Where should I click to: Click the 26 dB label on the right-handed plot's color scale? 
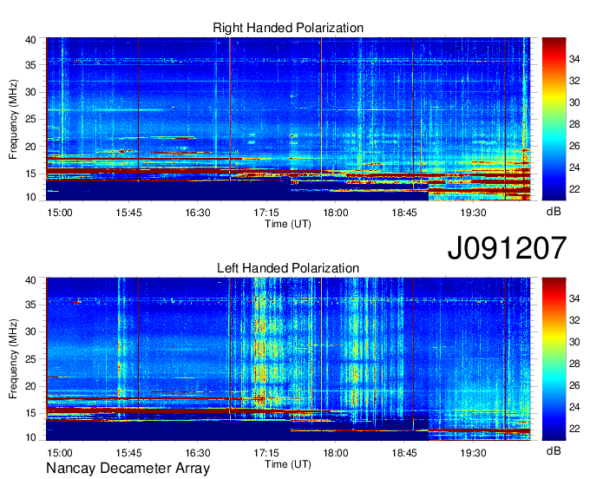pos(574,146)
